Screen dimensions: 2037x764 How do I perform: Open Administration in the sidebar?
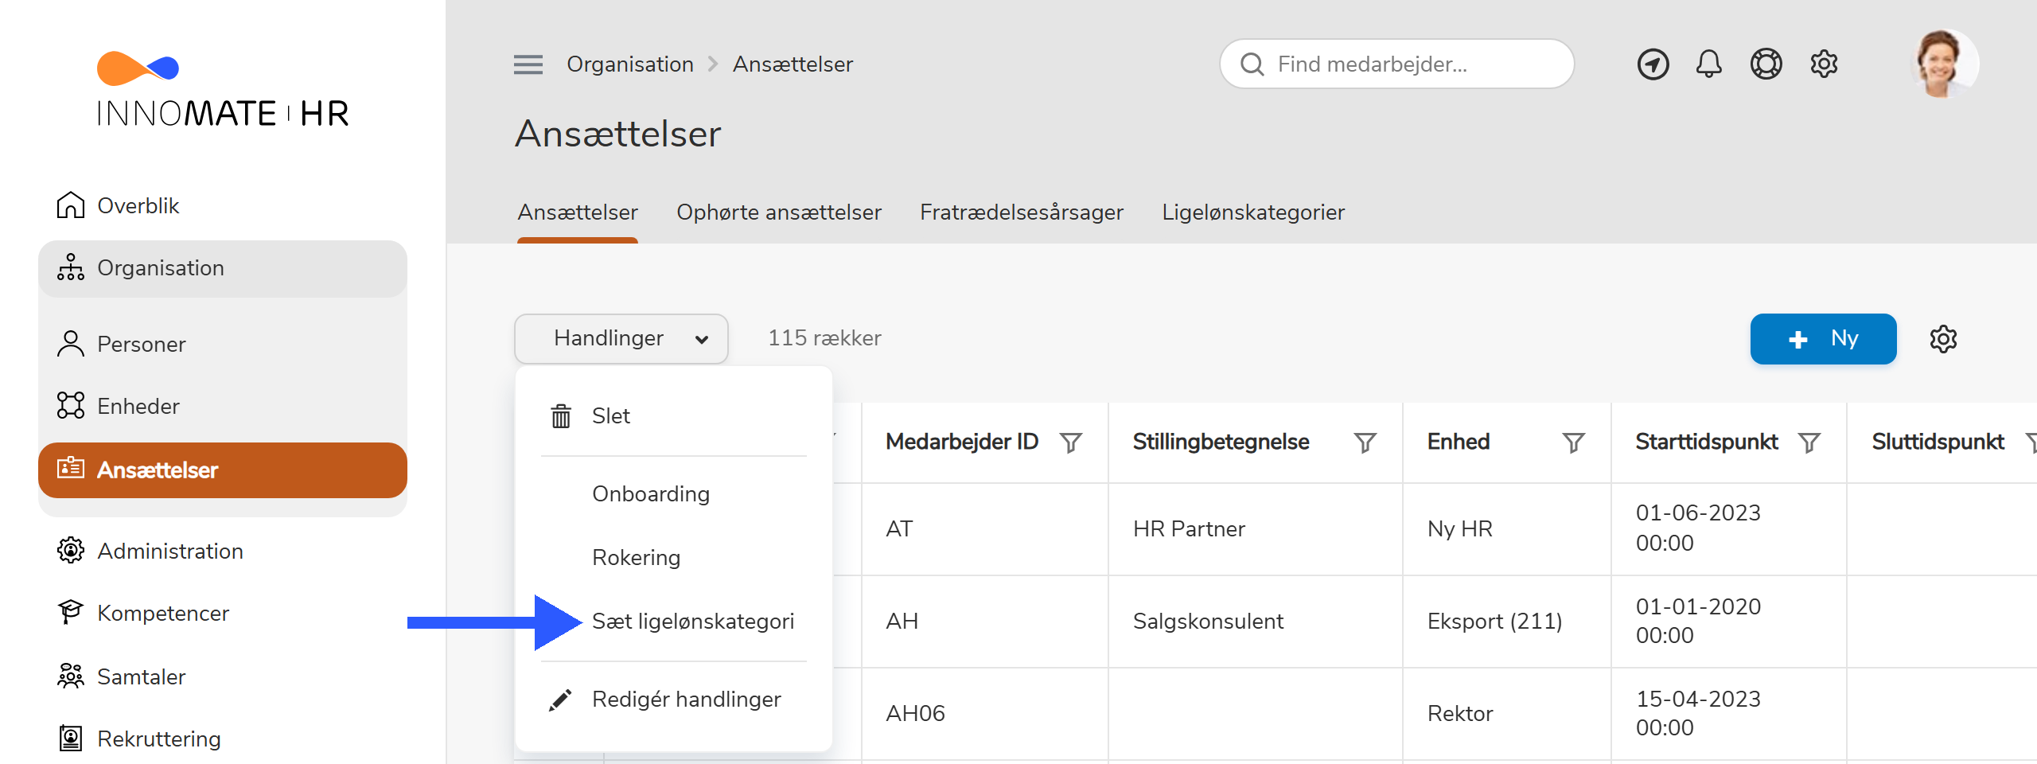(170, 551)
